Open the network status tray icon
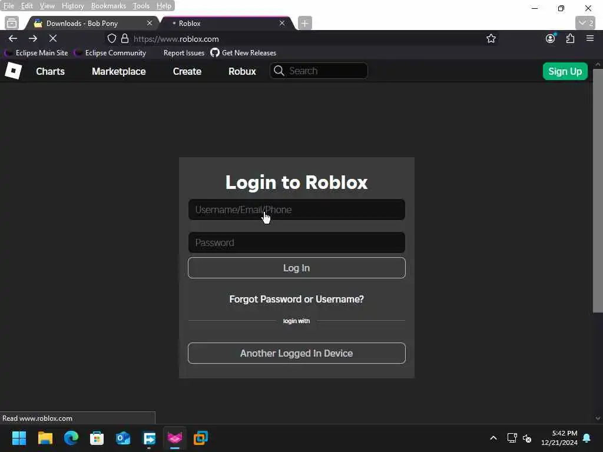 pyautogui.click(x=512, y=438)
